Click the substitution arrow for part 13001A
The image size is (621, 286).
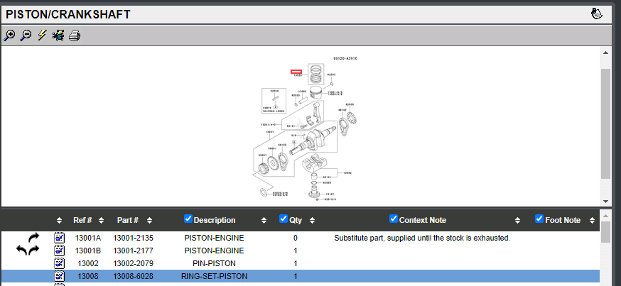[x=33, y=238]
